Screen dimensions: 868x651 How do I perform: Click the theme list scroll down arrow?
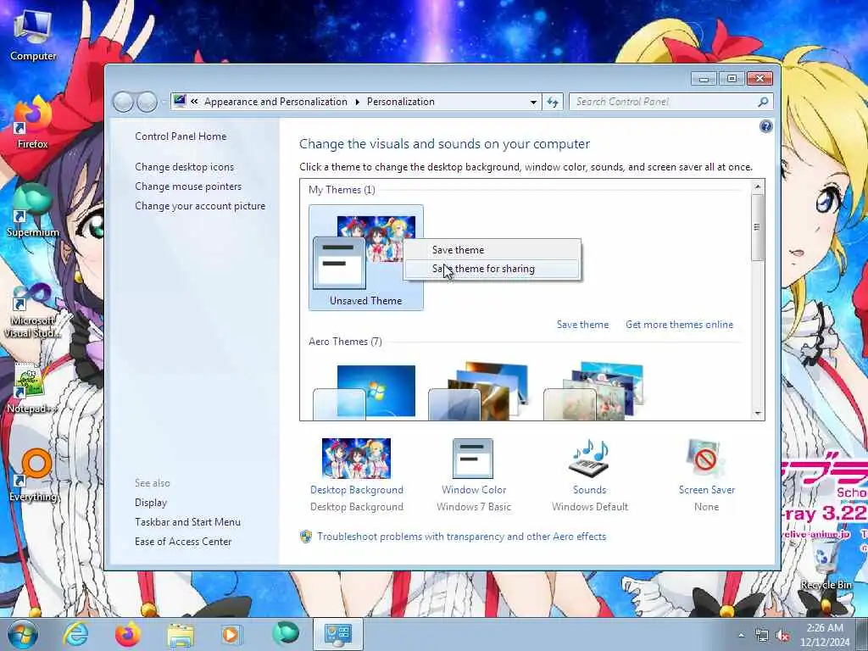pyautogui.click(x=758, y=414)
